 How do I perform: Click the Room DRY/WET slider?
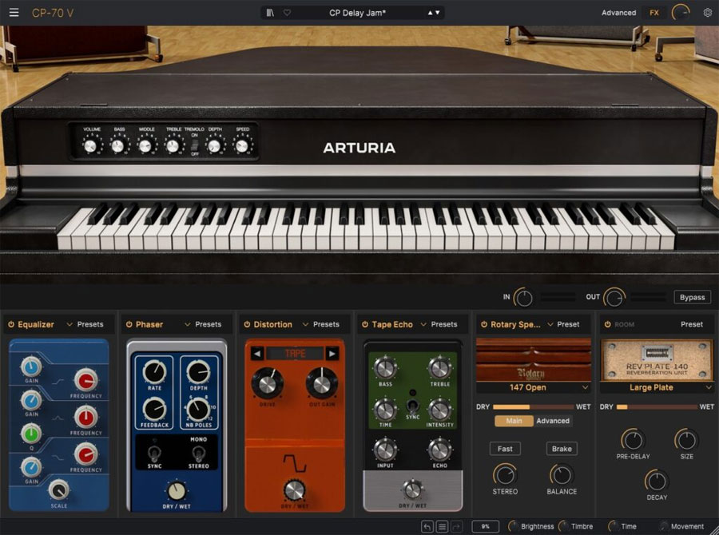(655, 405)
